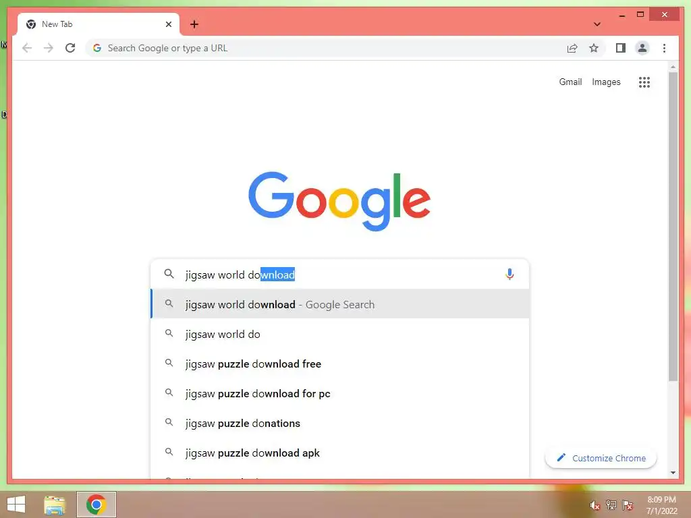Open the Images link
The width and height of the screenshot is (691, 518).
[606, 82]
